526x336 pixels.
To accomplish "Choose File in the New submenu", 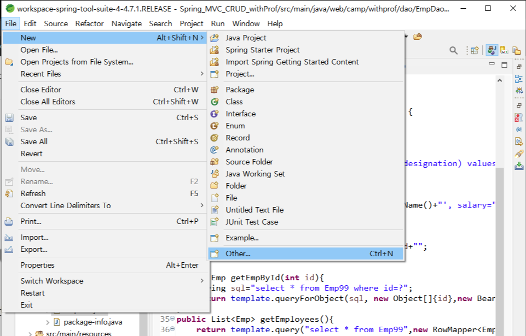I will (305, 198).
